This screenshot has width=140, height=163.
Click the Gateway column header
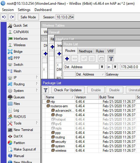pyautogui.click(x=123, y=74)
